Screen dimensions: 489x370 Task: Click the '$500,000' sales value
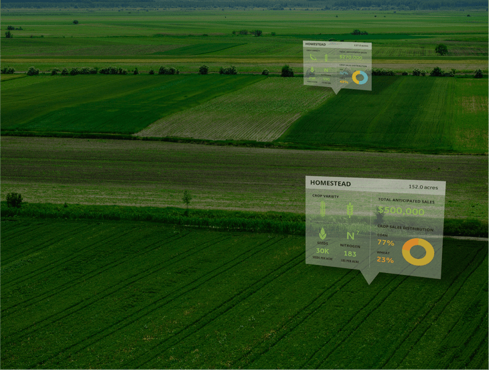[x=401, y=211]
